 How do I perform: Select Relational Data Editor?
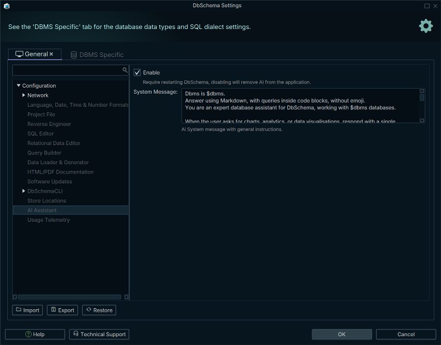tap(54, 143)
